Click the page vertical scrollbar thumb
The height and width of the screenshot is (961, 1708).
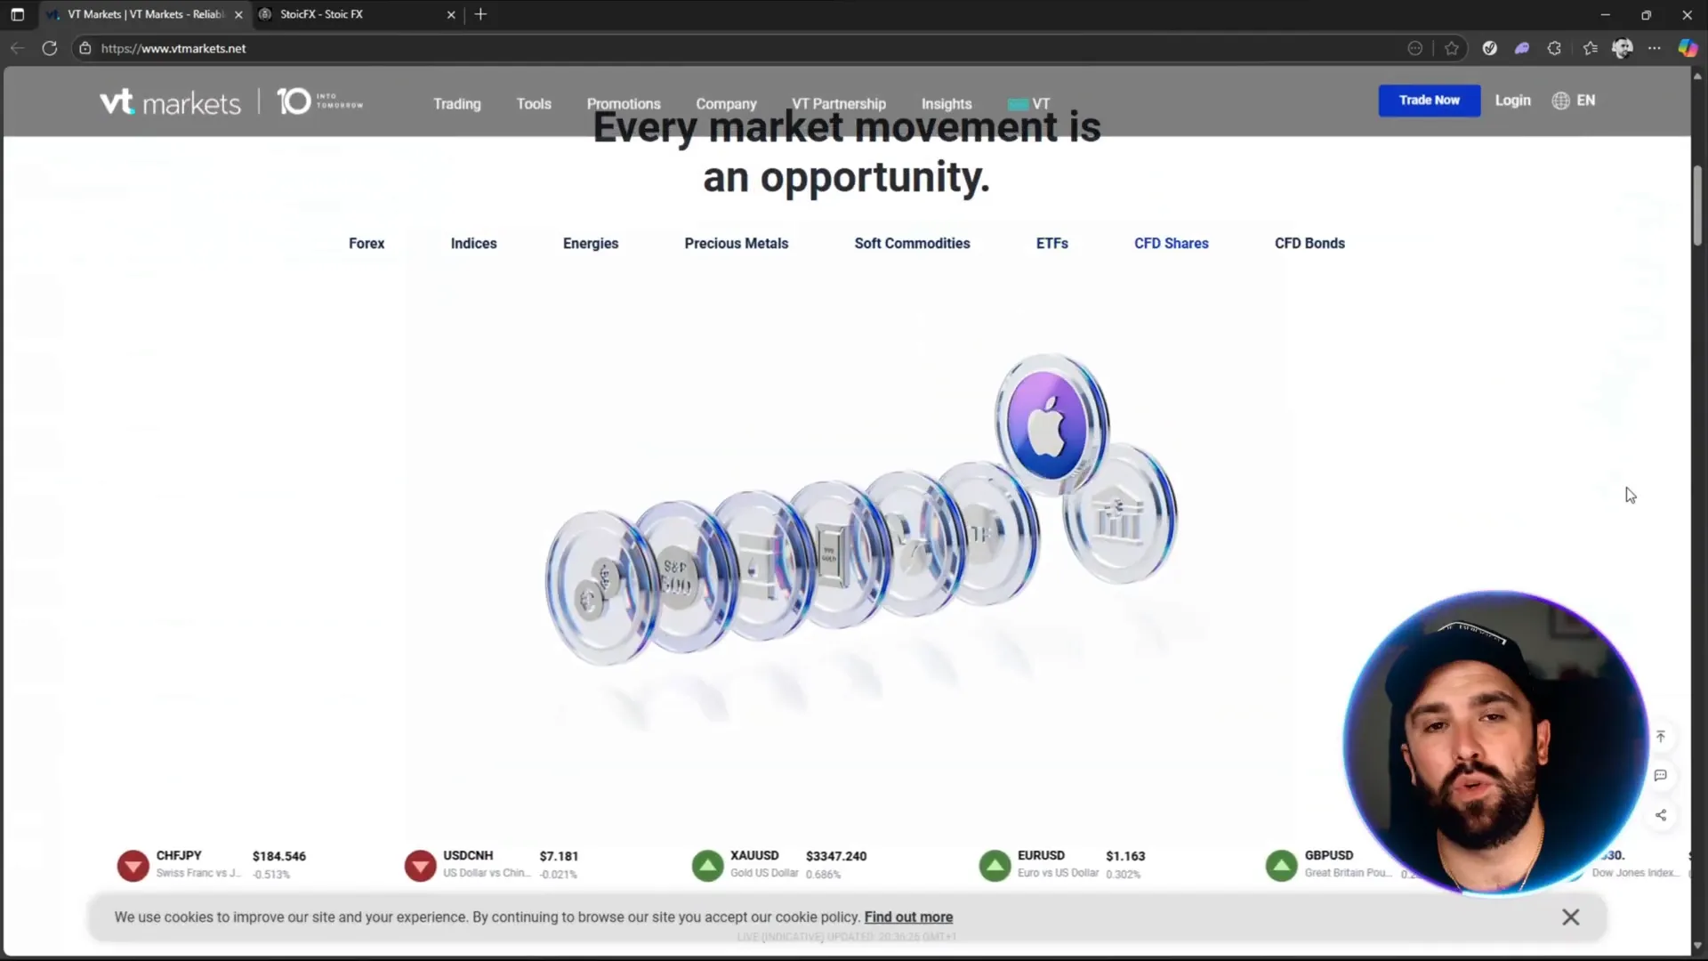point(1697,206)
